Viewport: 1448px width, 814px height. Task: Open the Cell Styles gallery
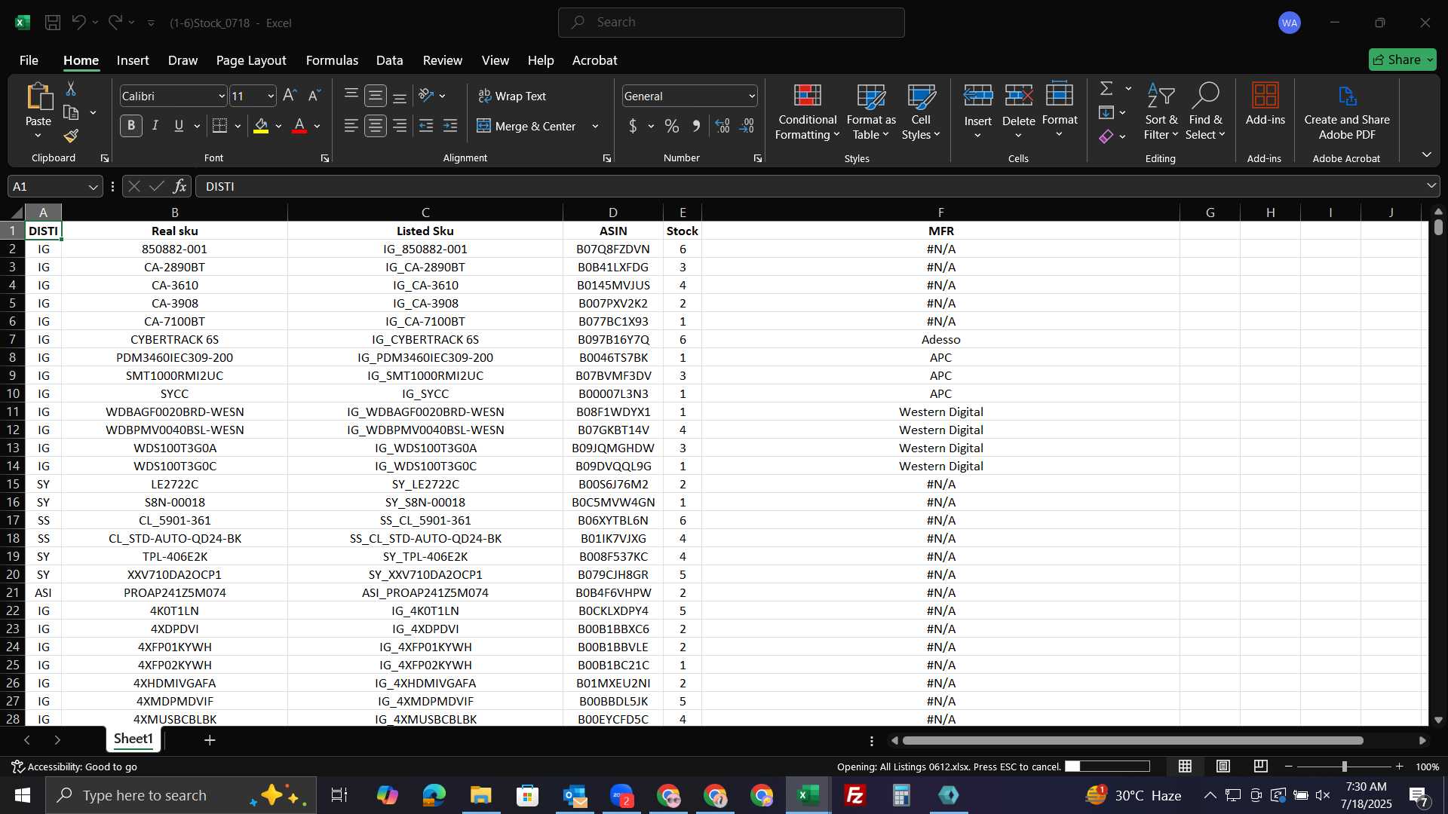pos(921,112)
